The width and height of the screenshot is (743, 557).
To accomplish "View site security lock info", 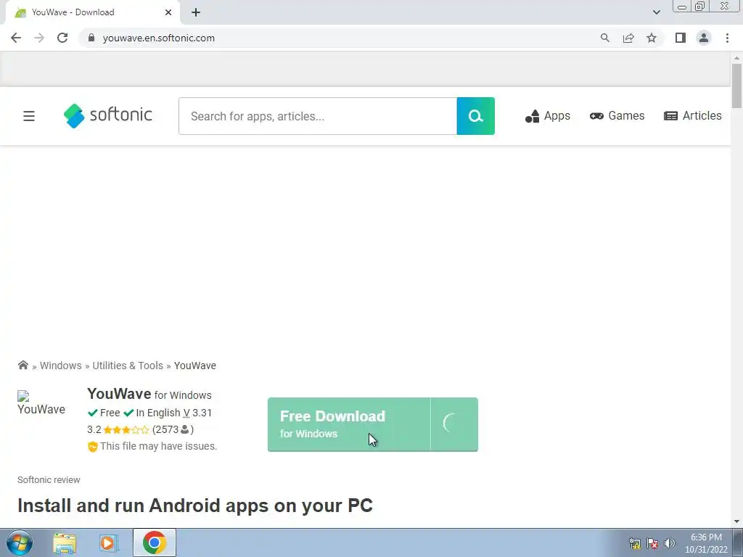I will coord(91,38).
